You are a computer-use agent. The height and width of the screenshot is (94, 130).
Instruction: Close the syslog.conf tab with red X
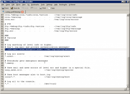(22, 12)
